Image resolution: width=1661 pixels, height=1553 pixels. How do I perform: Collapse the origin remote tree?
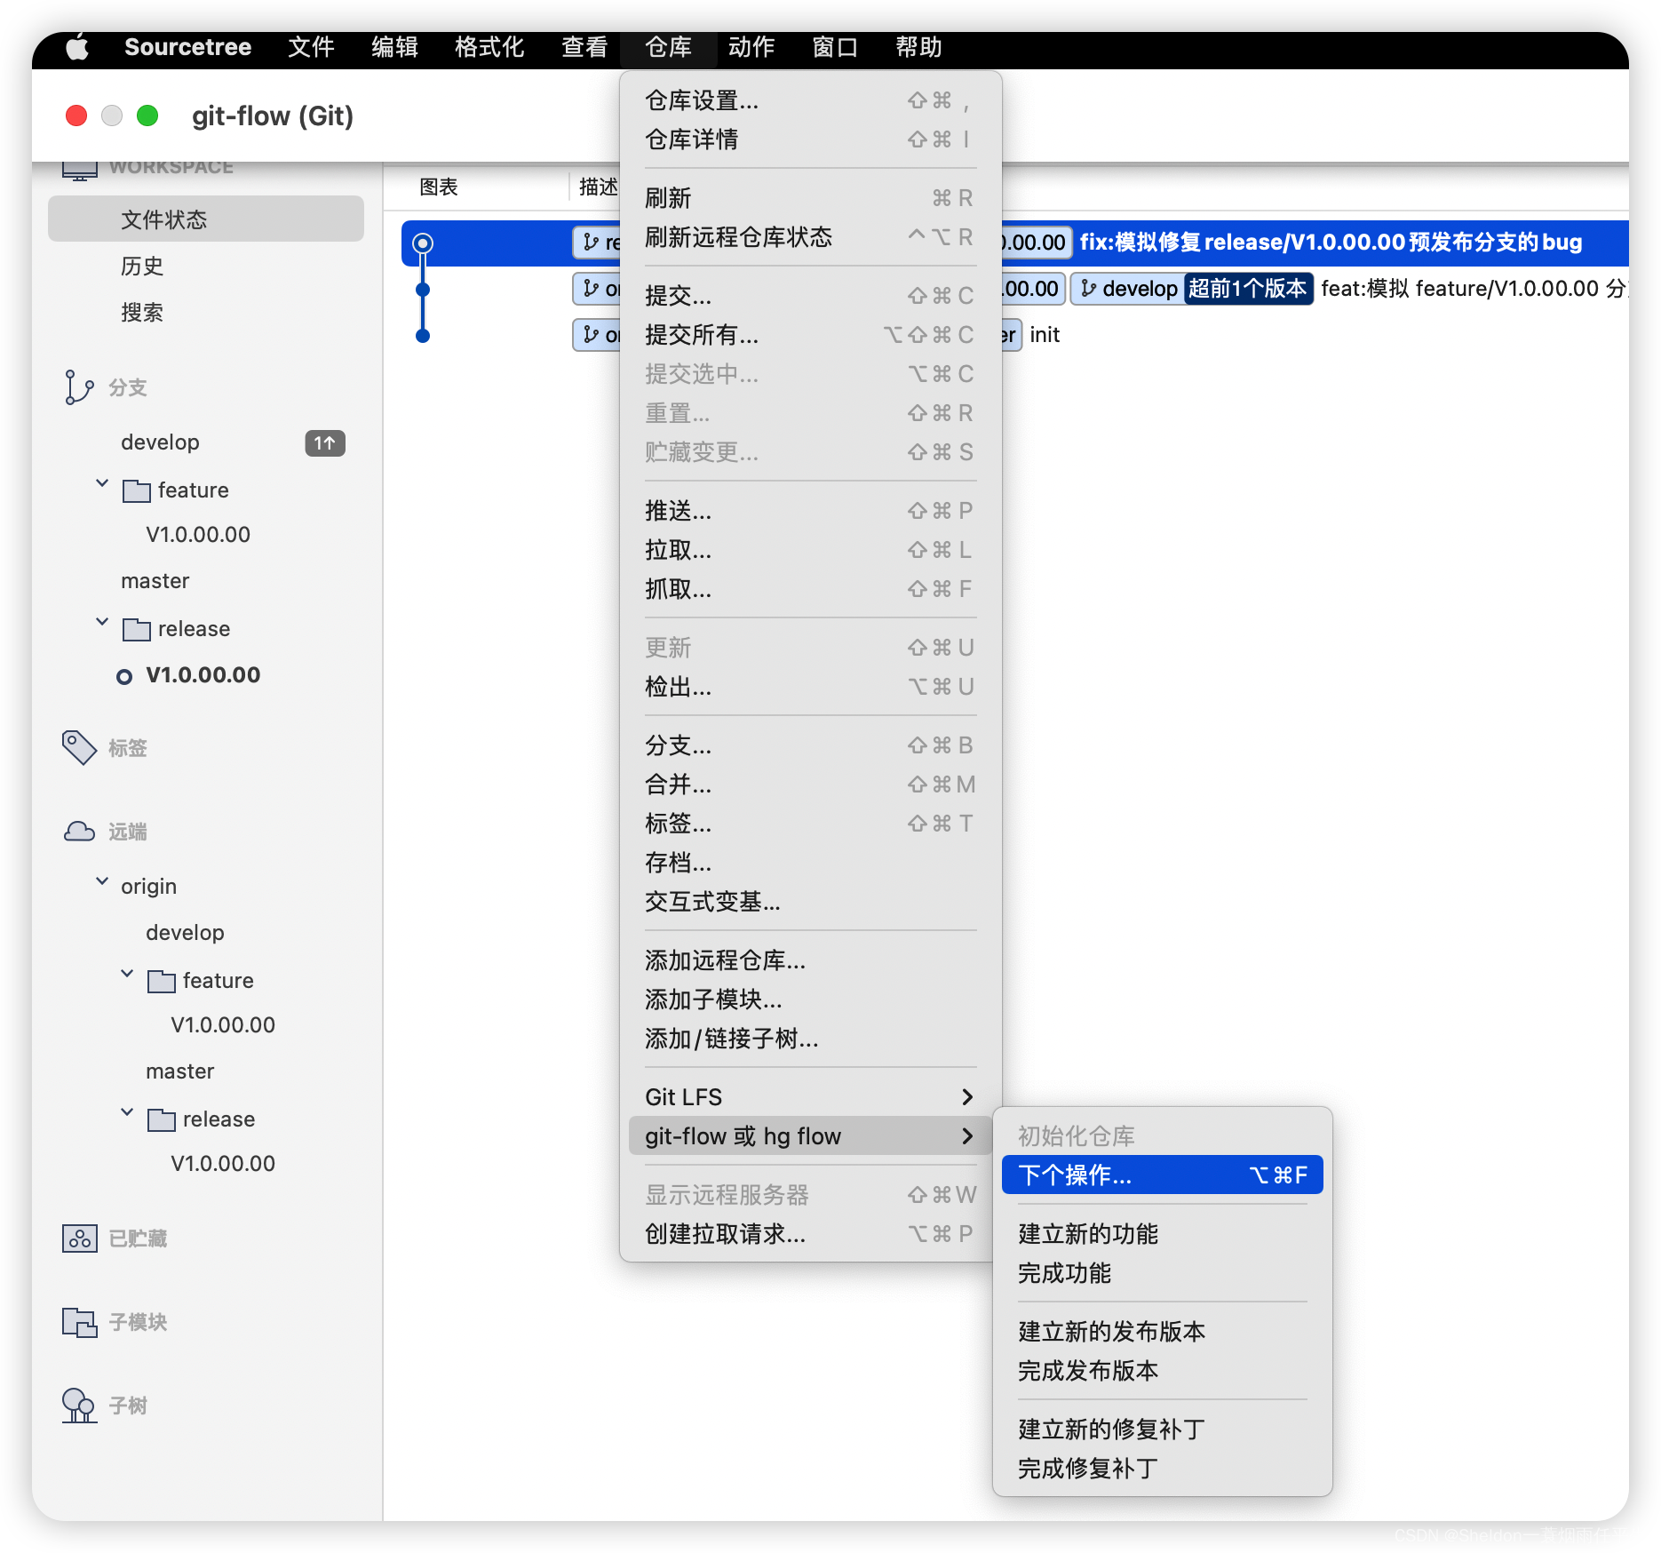coord(102,881)
